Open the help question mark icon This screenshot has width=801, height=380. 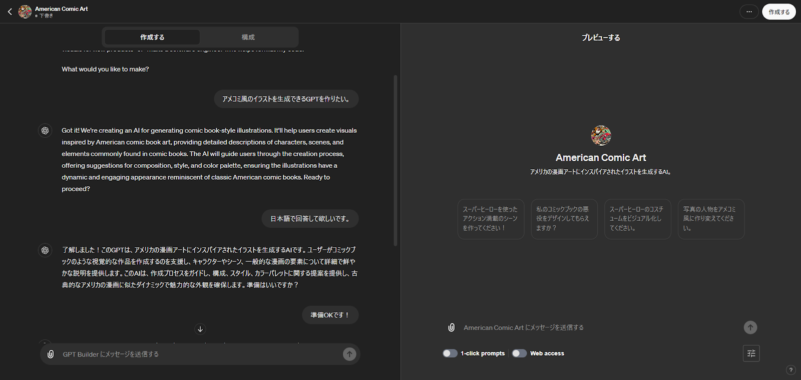pyautogui.click(x=791, y=370)
